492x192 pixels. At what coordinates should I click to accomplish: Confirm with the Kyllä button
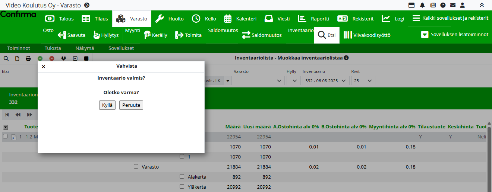107,105
